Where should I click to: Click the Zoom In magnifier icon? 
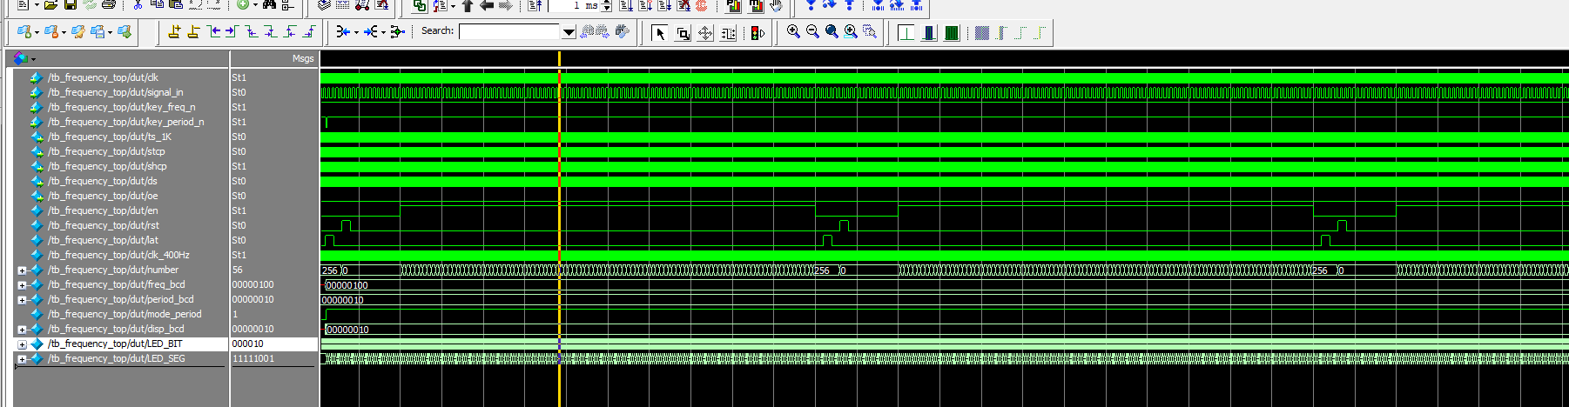tap(793, 32)
